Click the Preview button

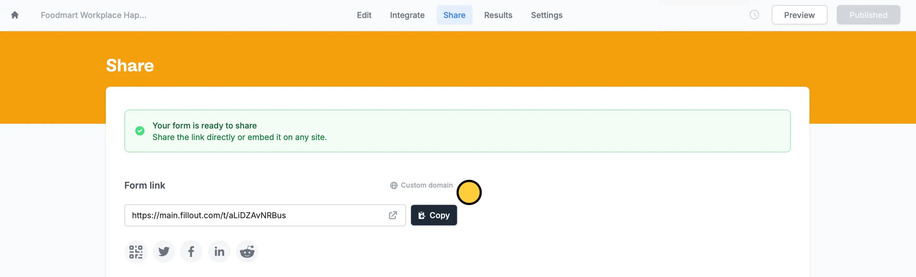tap(799, 15)
